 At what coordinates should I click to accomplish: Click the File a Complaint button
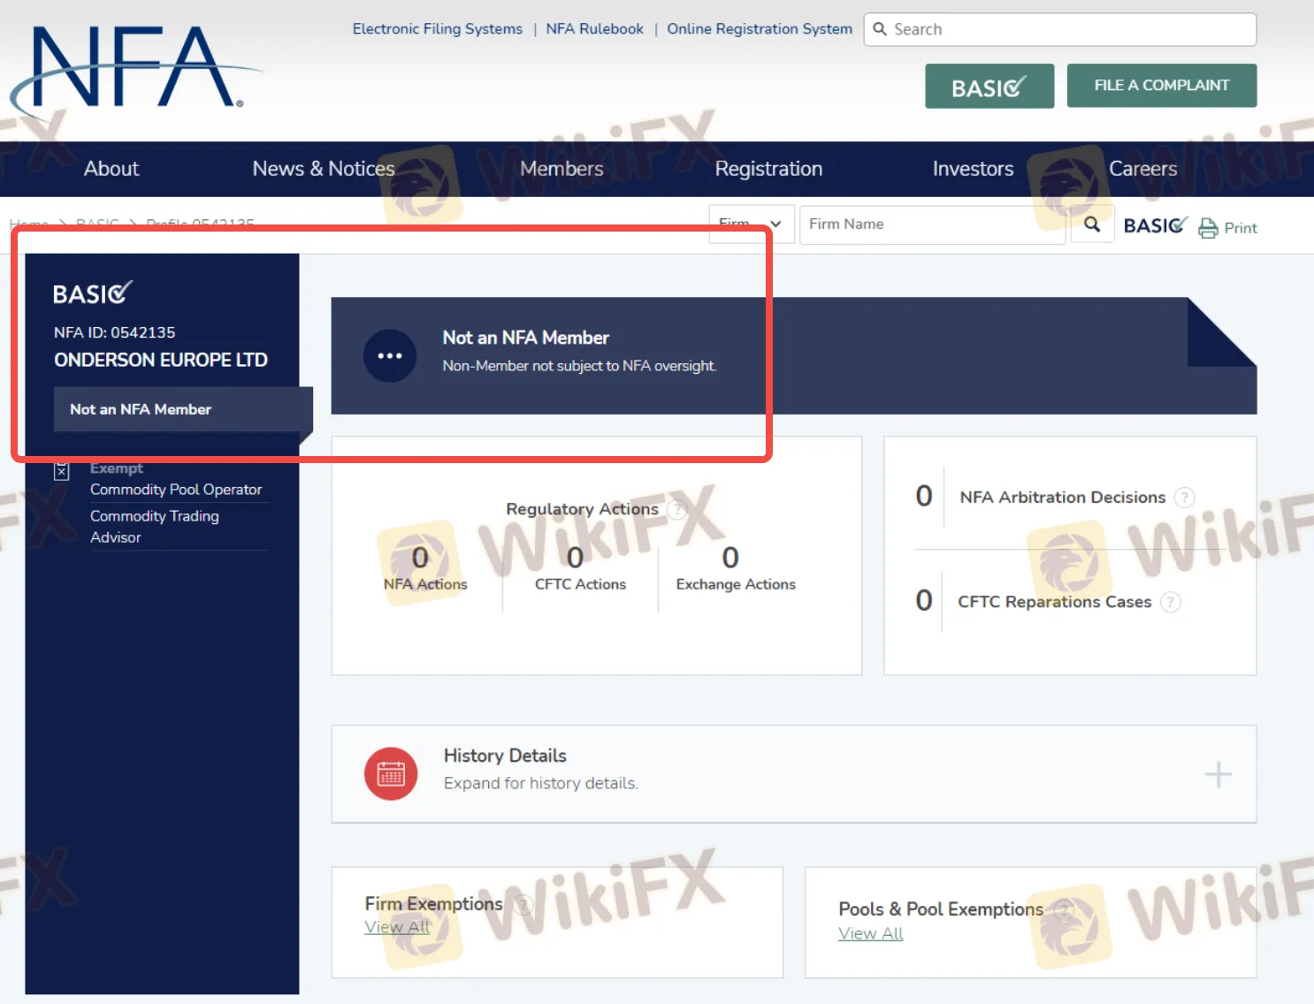tap(1162, 86)
